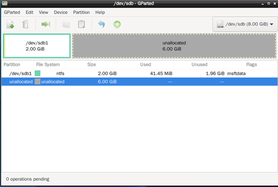Click the 0 operations pending status text
Image resolution: width=278 pixels, height=187 pixels.
(x=28, y=179)
